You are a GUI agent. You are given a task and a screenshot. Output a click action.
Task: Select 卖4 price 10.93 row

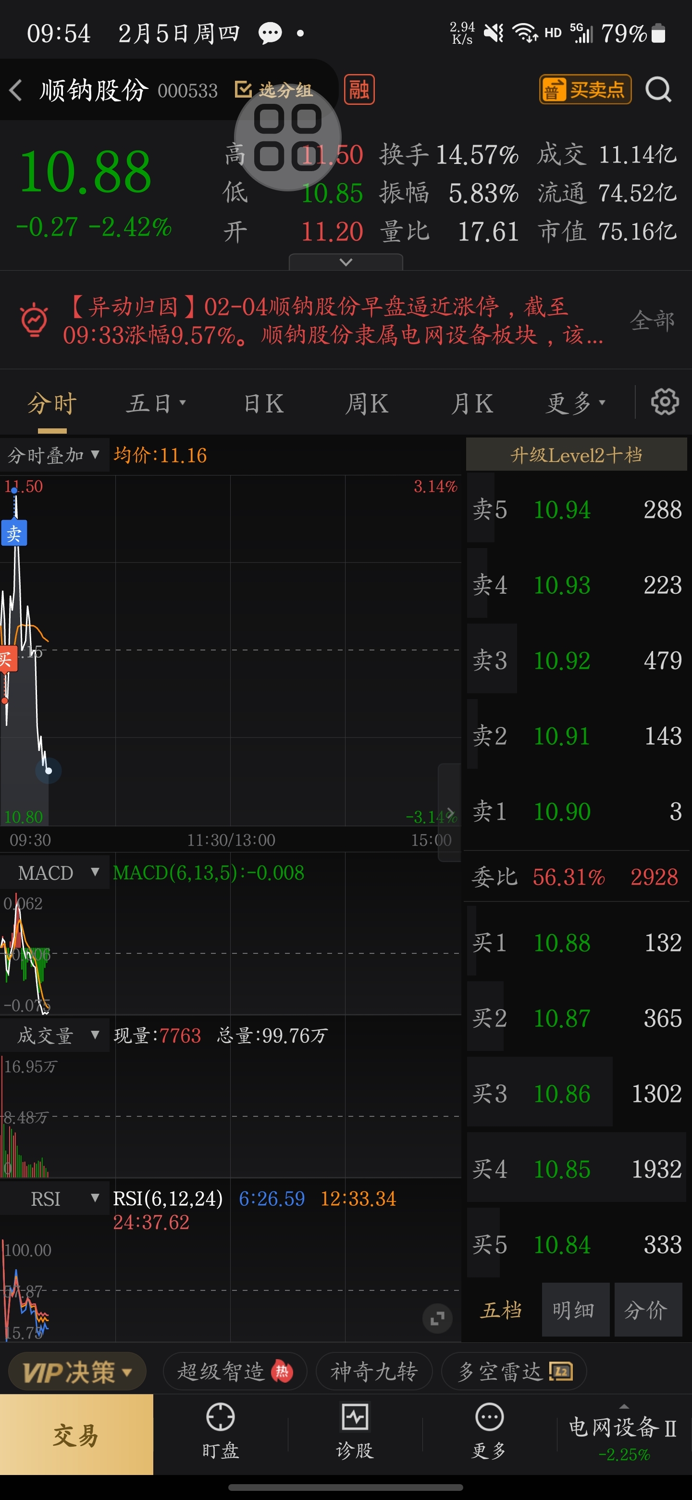(576, 585)
